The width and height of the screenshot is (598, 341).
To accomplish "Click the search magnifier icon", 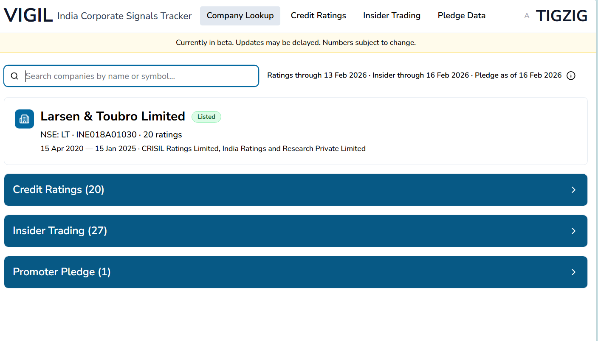I will (14, 76).
